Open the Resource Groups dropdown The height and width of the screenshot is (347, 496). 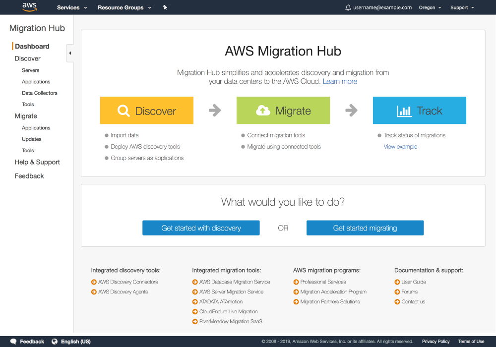pos(124,7)
